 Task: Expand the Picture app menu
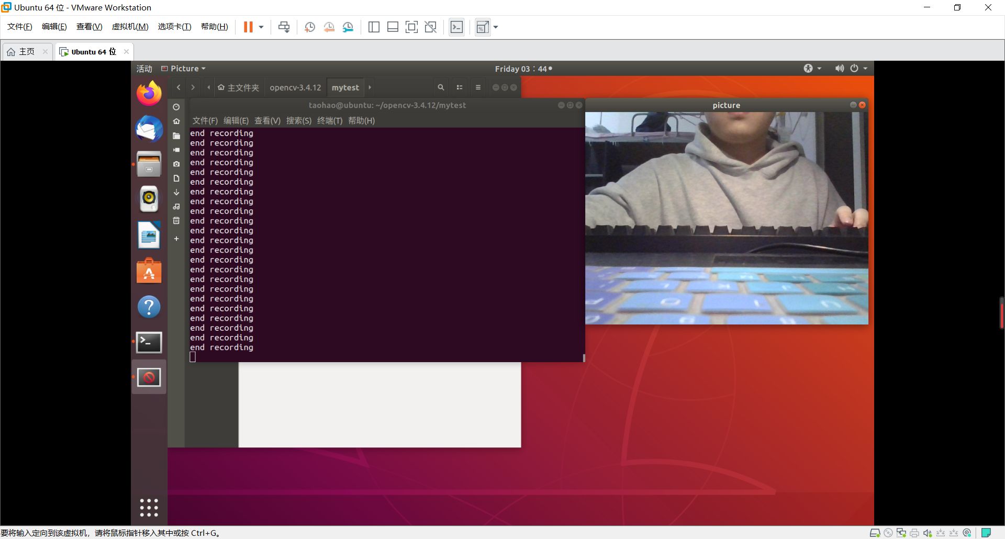pyautogui.click(x=183, y=69)
